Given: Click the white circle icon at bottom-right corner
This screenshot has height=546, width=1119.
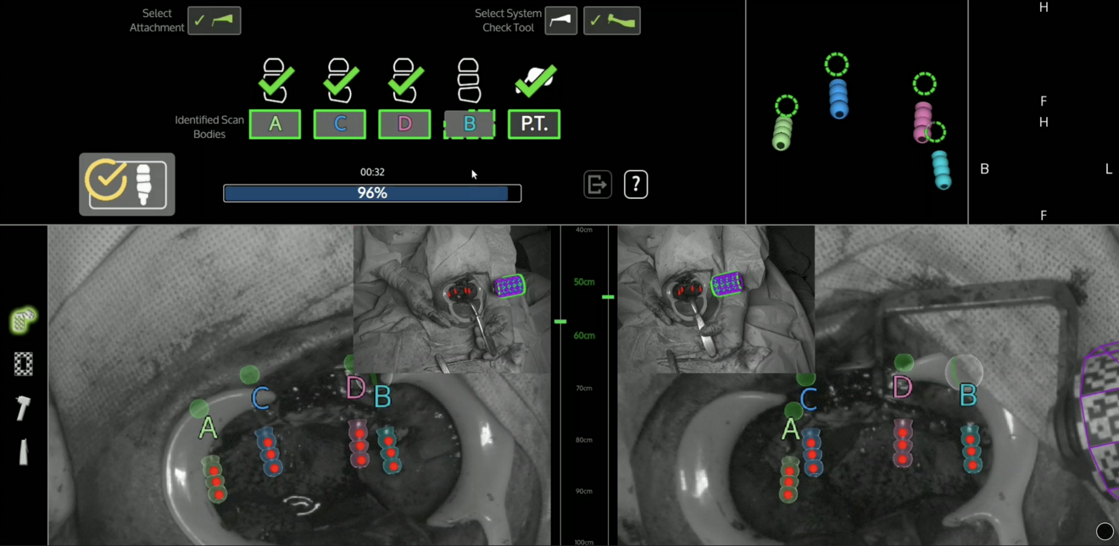Looking at the screenshot, I should coord(1105,532).
